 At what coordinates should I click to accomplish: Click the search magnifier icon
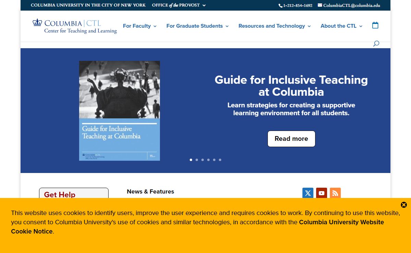coord(376,43)
